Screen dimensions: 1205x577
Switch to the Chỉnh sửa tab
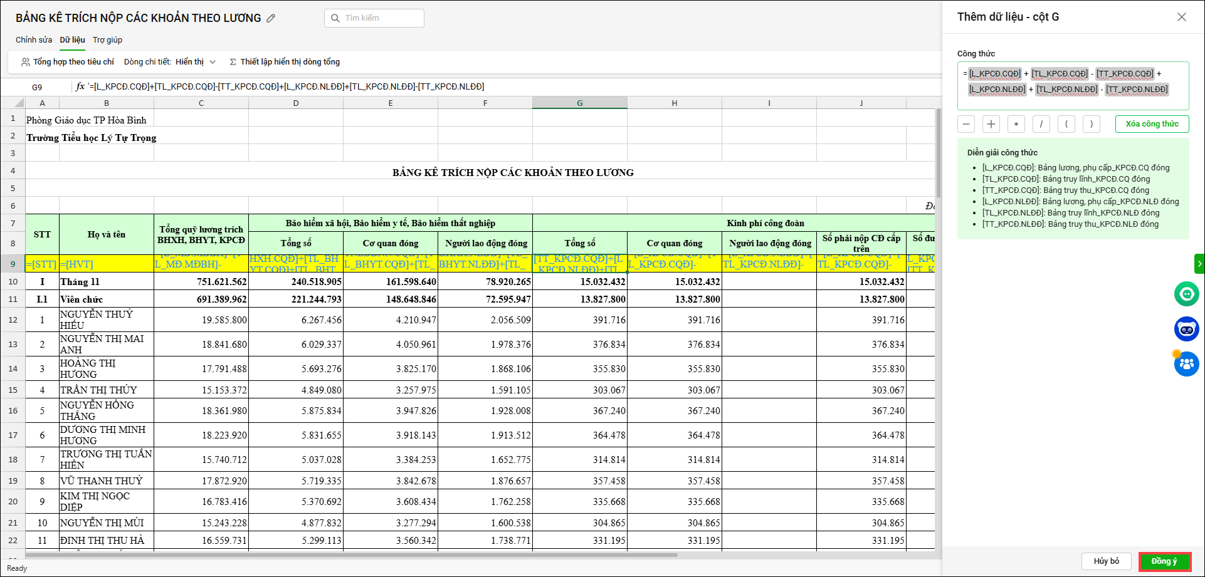pyautogui.click(x=34, y=40)
